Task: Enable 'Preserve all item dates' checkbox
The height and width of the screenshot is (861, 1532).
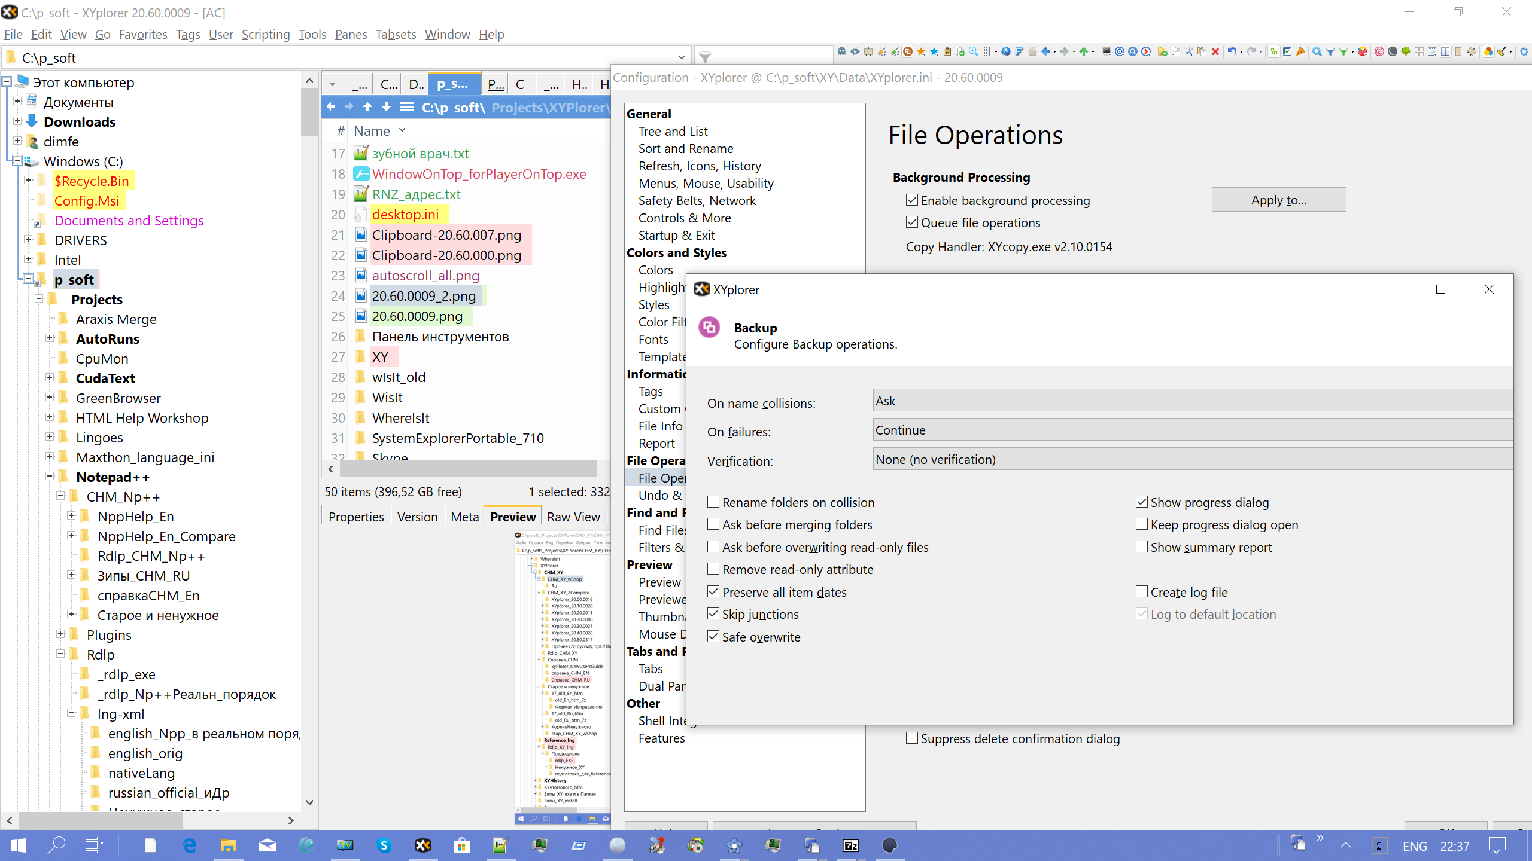Action: (x=713, y=592)
